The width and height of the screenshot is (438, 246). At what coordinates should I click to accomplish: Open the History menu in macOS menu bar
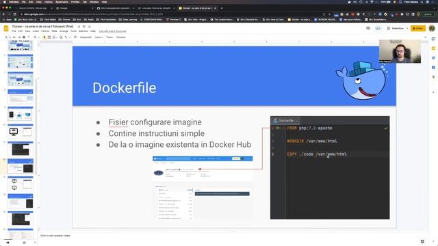click(x=49, y=2)
